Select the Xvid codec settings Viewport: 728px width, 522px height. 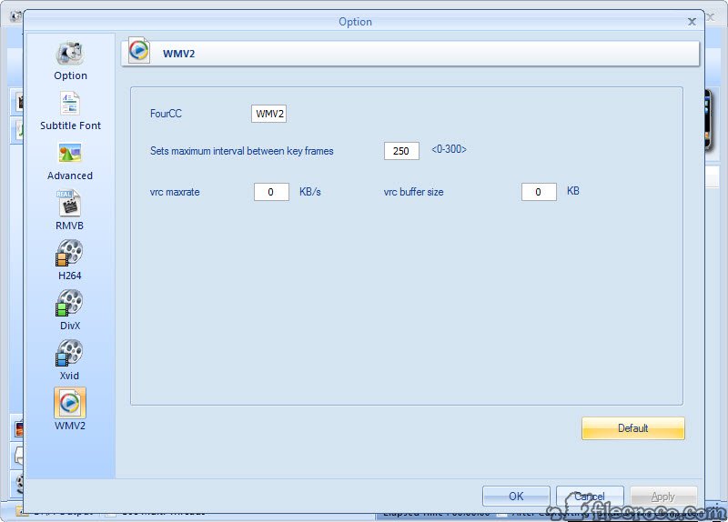tap(70, 360)
